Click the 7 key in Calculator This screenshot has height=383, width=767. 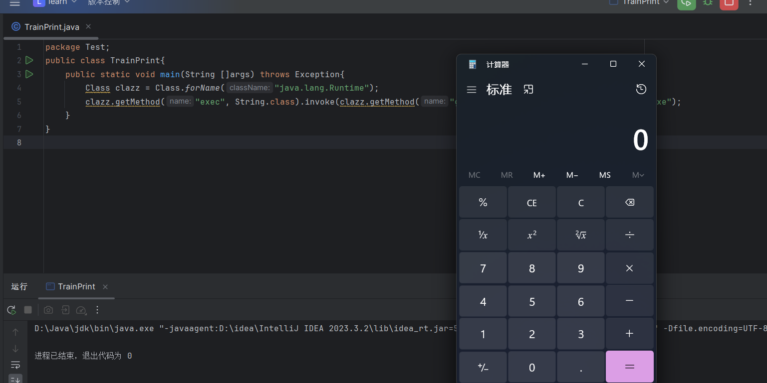[x=483, y=268]
